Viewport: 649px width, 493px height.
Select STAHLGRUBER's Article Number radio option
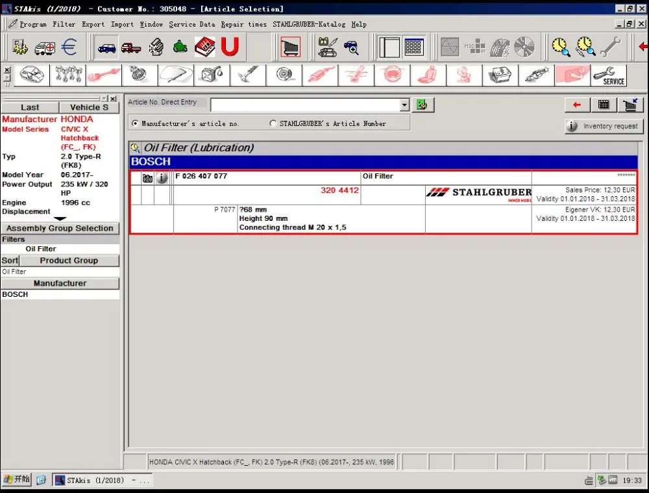tap(273, 123)
